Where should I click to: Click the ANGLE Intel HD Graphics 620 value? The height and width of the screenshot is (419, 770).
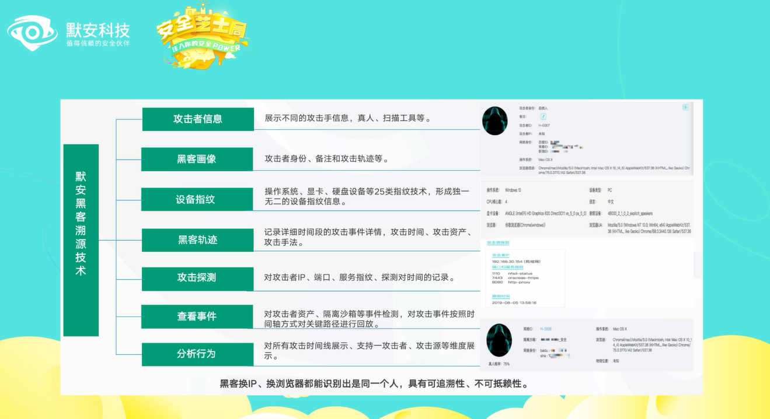click(545, 213)
